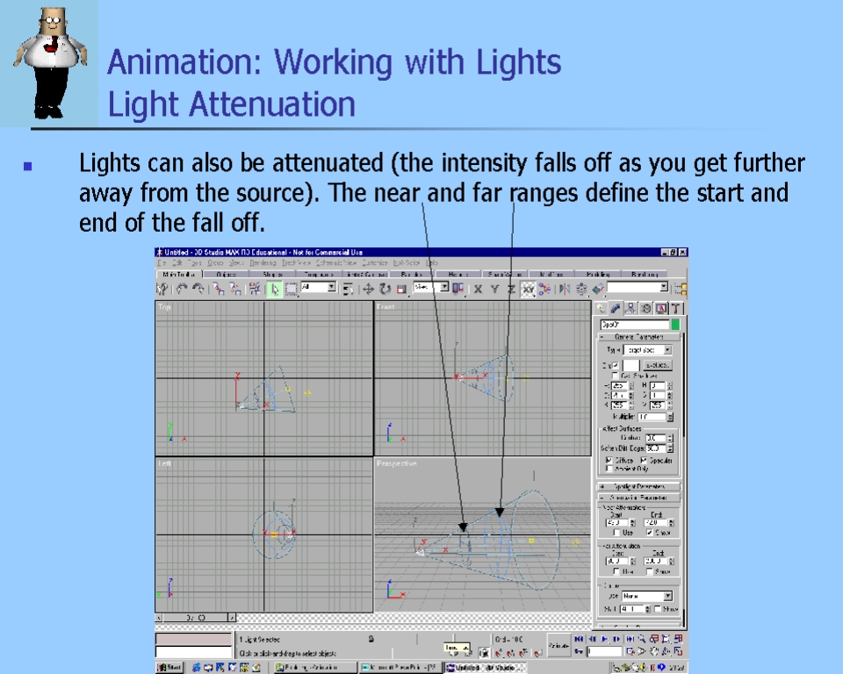843x674 pixels.
Task: Enable Near Attenuation Use checkbox
Action: [617, 533]
